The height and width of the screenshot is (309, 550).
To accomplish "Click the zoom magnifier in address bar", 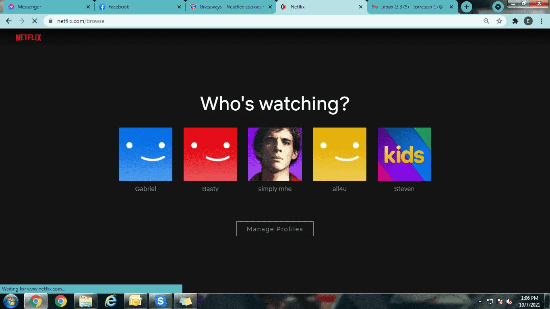I will point(486,21).
